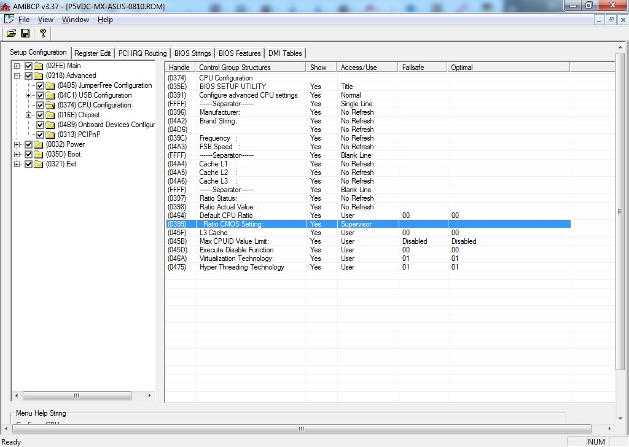Toggle checkbox for (016E) Chipset
The image size is (629, 447).
[x=40, y=115]
